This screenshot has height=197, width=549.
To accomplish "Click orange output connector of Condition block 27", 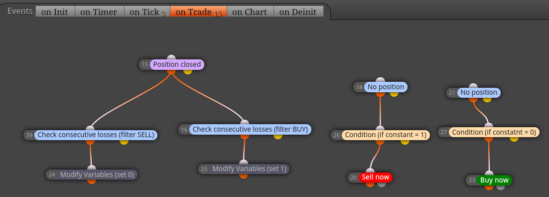I will [488, 139].
